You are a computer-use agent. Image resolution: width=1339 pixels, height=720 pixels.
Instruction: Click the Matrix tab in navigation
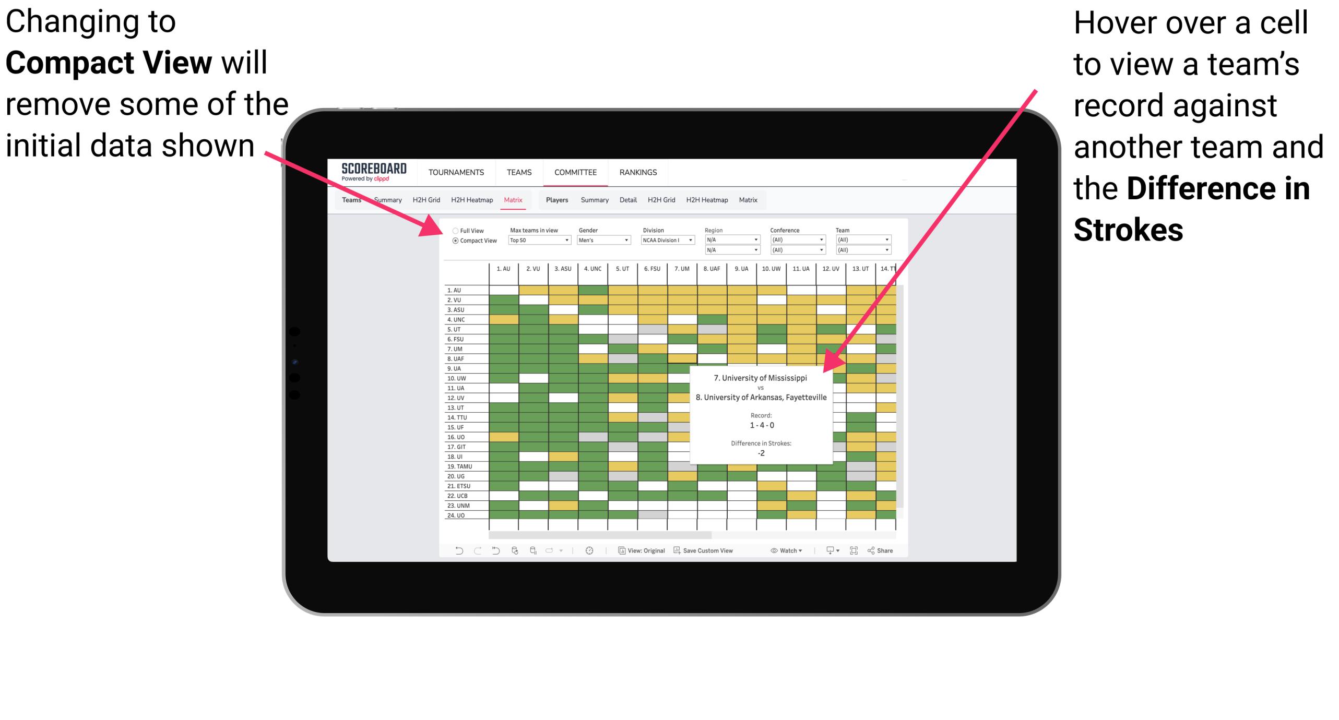[x=513, y=199]
